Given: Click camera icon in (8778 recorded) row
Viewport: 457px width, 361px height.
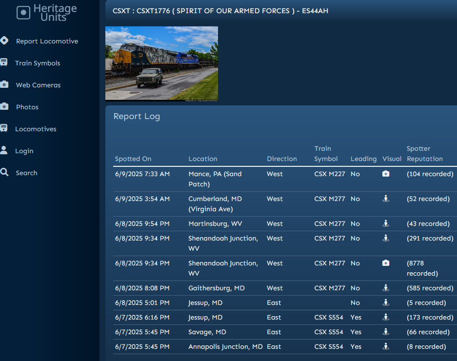Looking at the screenshot, I should [x=386, y=263].
